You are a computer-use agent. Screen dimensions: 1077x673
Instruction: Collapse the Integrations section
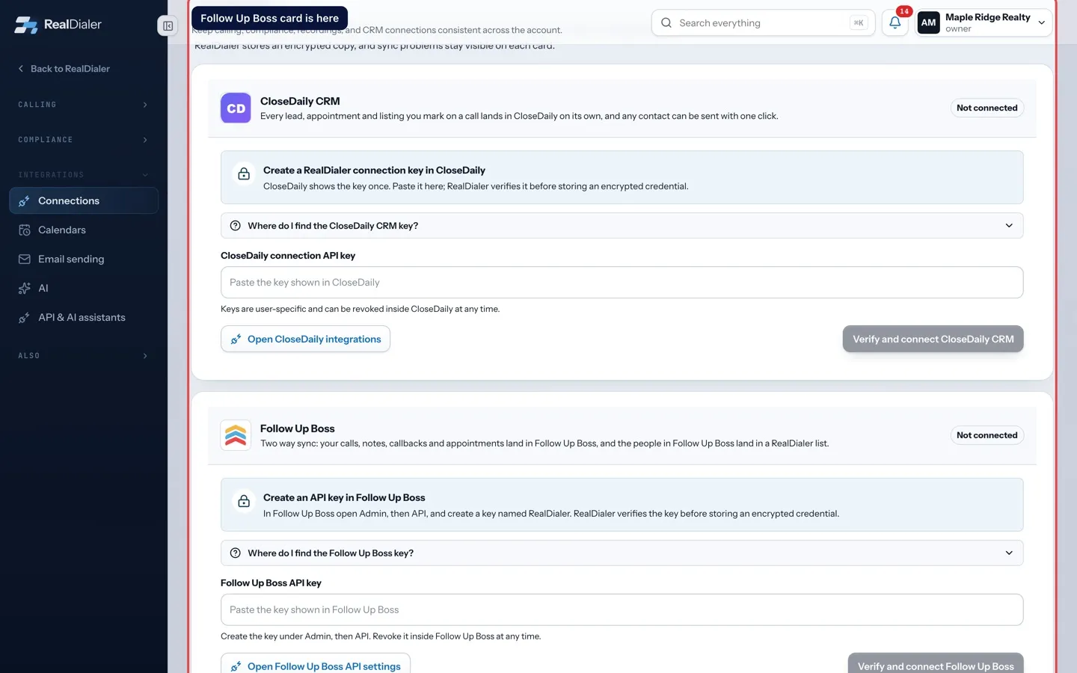click(84, 175)
